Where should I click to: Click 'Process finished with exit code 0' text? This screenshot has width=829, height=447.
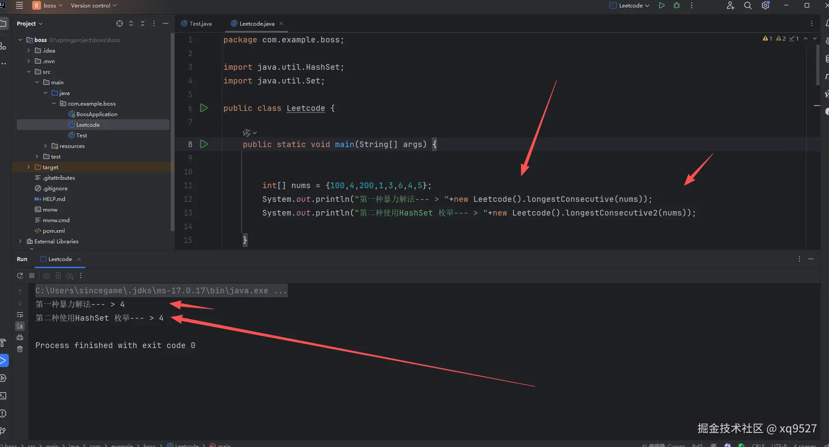(115, 345)
